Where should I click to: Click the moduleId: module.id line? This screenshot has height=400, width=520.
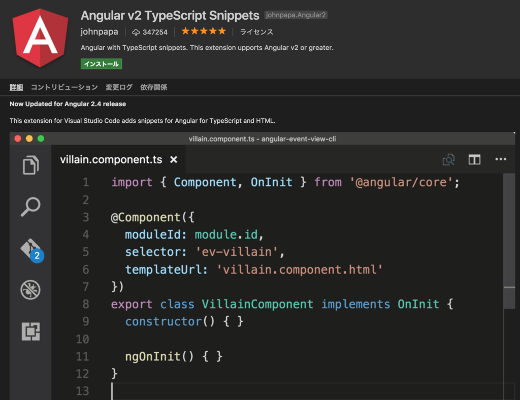(x=194, y=235)
